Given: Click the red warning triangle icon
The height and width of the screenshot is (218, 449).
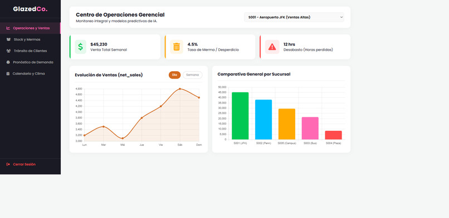Looking at the screenshot, I should [x=272, y=47].
